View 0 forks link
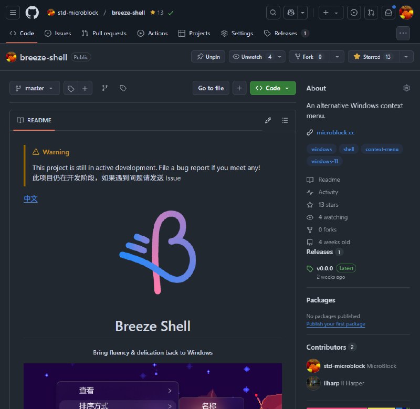Viewport: 420px width, 409px height. pos(322,229)
